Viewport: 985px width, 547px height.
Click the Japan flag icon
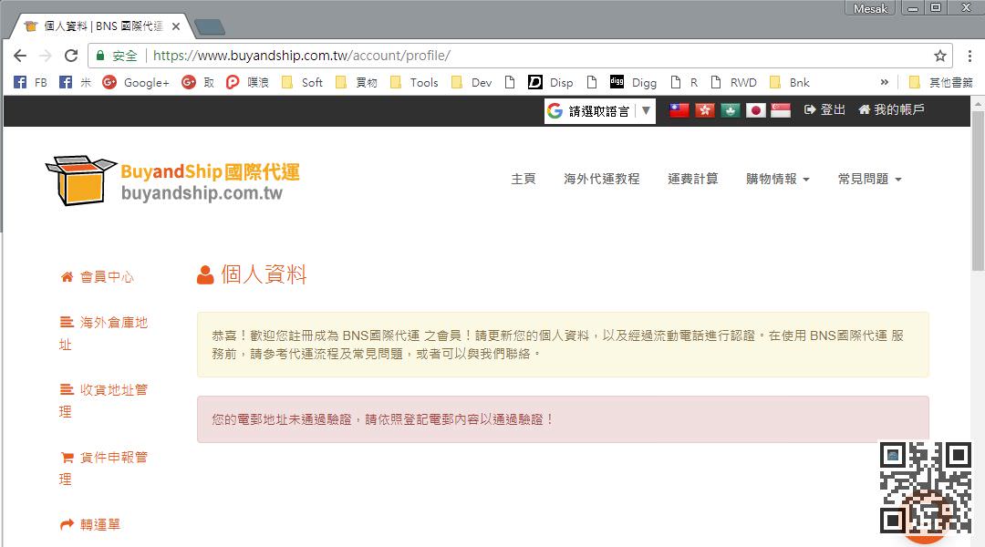[x=755, y=110]
